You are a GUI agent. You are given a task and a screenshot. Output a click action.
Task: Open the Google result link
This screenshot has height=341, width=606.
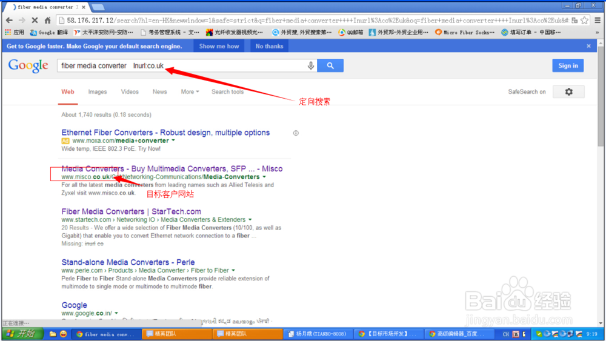coord(74,305)
